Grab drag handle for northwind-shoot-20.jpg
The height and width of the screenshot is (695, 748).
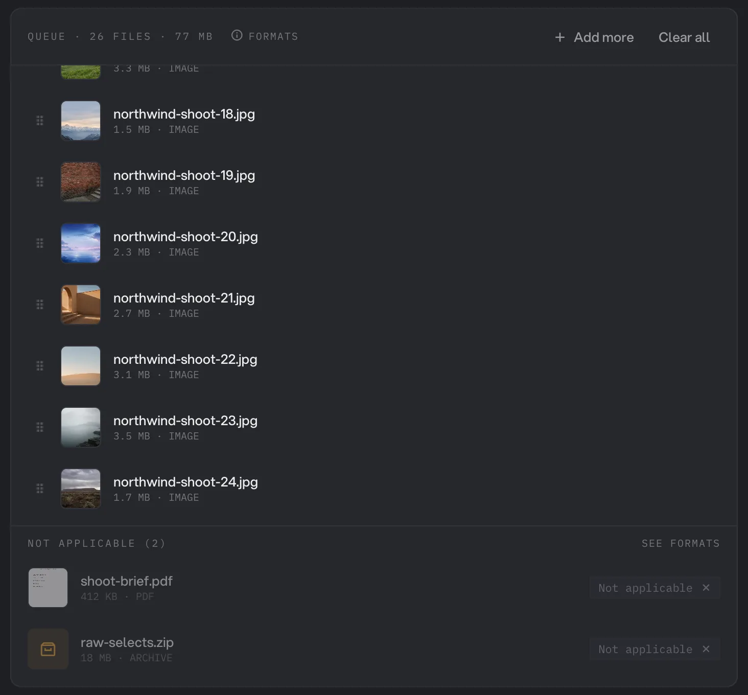tap(40, 243)
